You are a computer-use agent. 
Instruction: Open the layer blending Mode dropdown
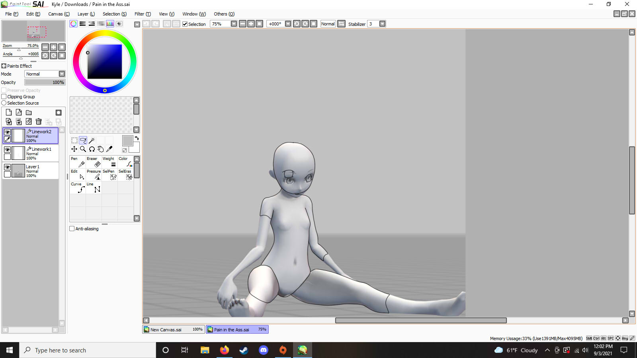[62, 74]
